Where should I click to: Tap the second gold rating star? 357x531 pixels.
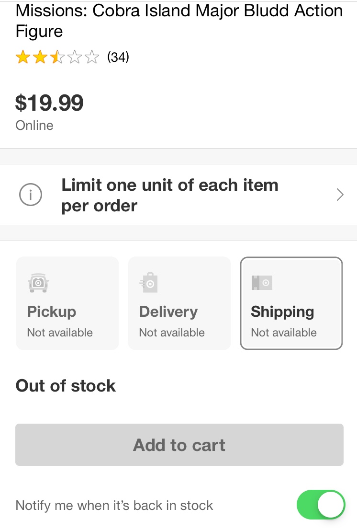[x=40, y=57]
